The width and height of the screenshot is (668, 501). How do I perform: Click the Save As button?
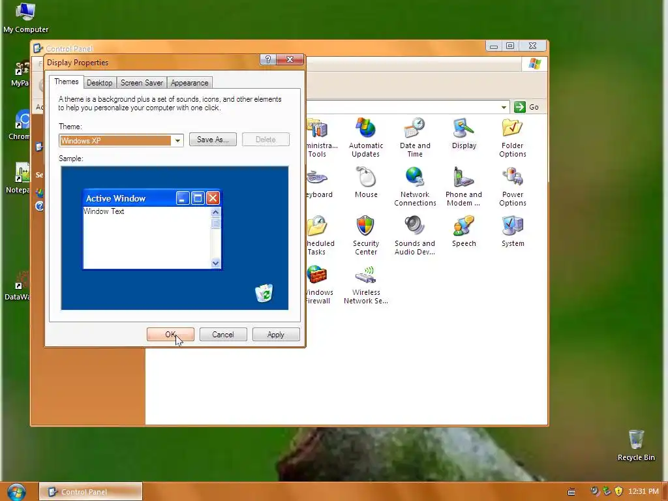(x=213, y=140)
